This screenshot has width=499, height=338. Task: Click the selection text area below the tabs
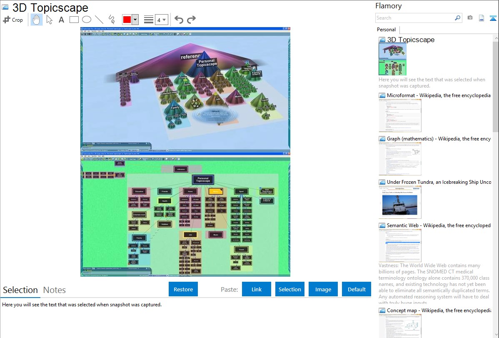pos(185,318)
